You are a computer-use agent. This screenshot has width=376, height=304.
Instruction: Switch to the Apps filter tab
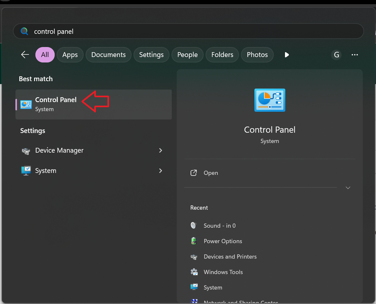(x=70, y=55)
